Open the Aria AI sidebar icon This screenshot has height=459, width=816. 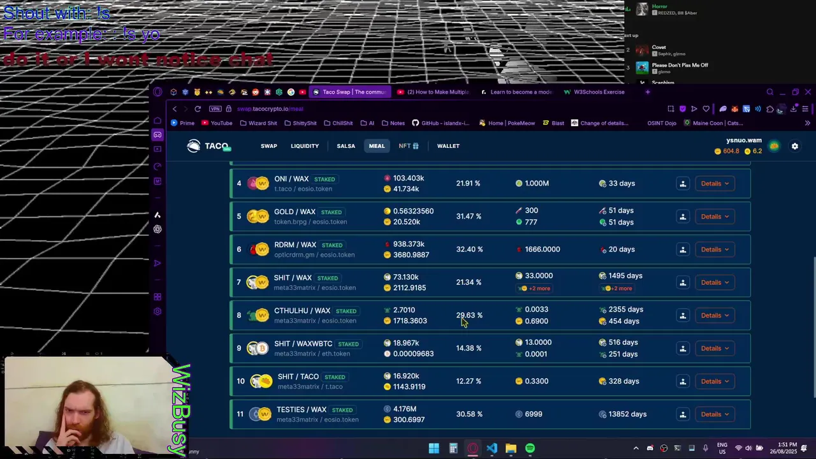point(157,215)
